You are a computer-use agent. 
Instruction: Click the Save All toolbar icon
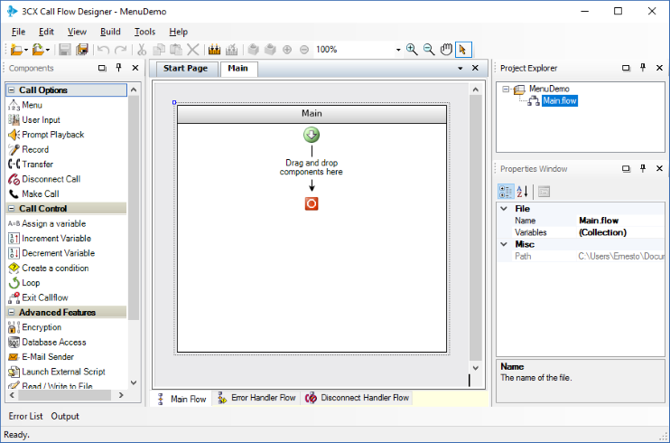pos(82,50)
